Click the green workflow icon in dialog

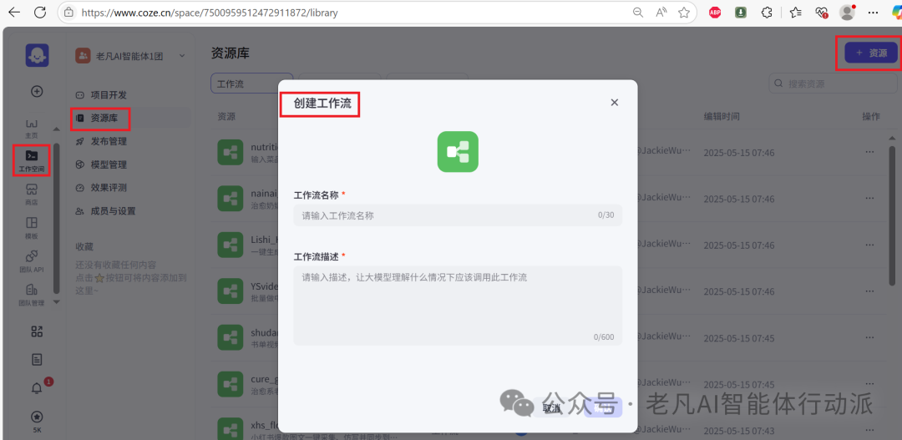pyautogui.click(x=458, y=151)
